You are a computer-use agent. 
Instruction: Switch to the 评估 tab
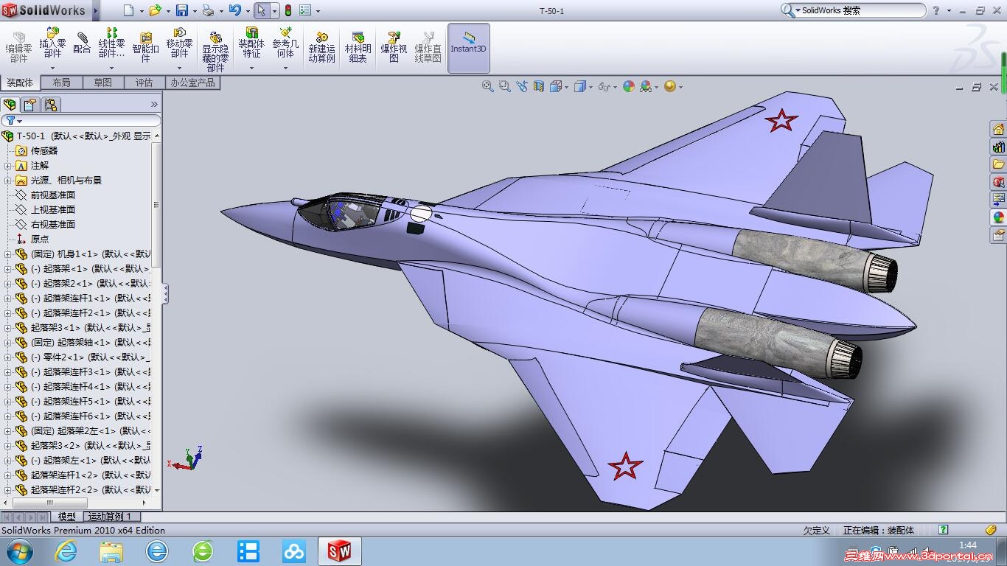pyautogui.click(x=144, y=83)
